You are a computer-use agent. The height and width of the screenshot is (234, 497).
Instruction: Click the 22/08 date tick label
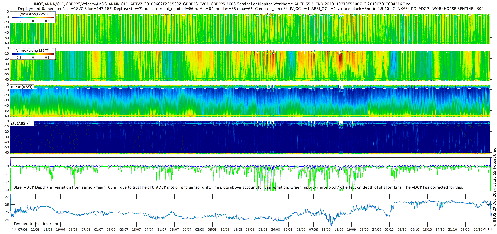point(263,230)
